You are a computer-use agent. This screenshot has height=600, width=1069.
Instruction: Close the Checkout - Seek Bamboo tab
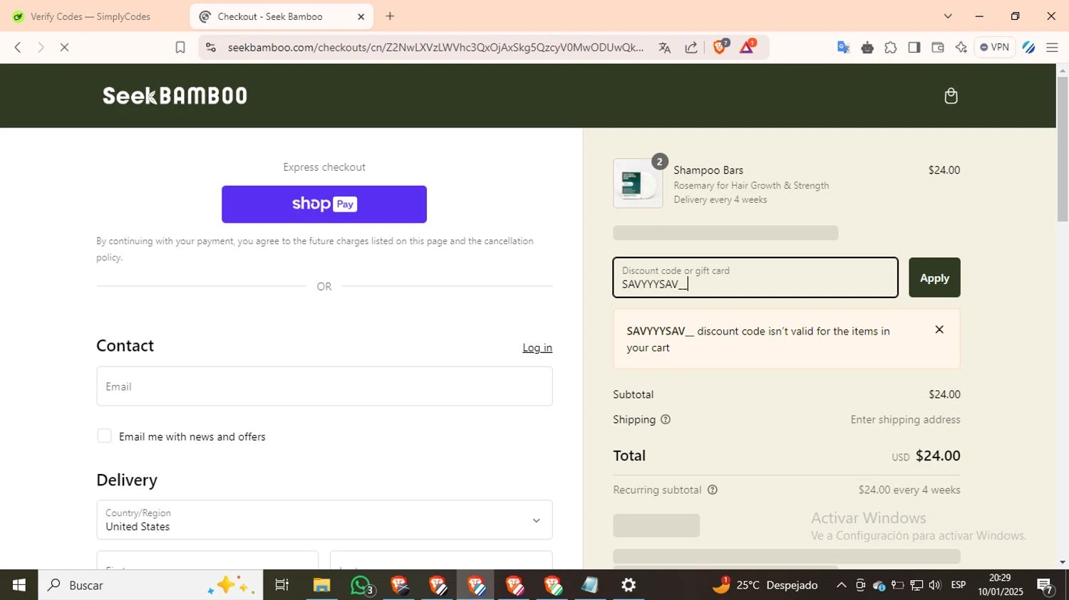tap(361, 16)
